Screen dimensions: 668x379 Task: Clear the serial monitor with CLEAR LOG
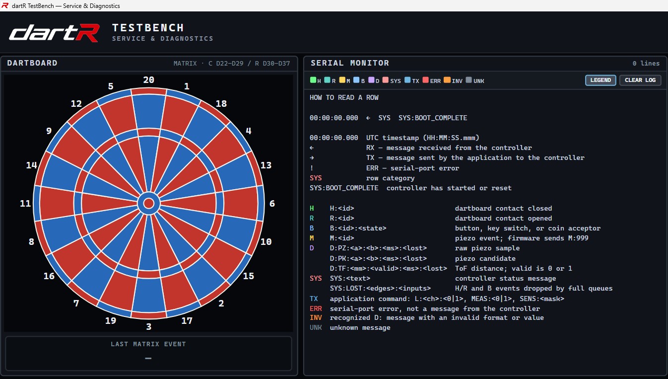640,80
